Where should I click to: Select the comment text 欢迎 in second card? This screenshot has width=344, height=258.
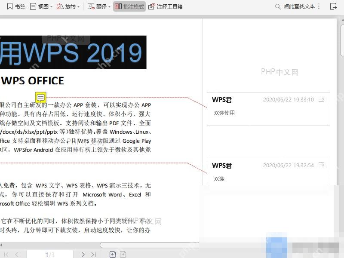point(219,179)
